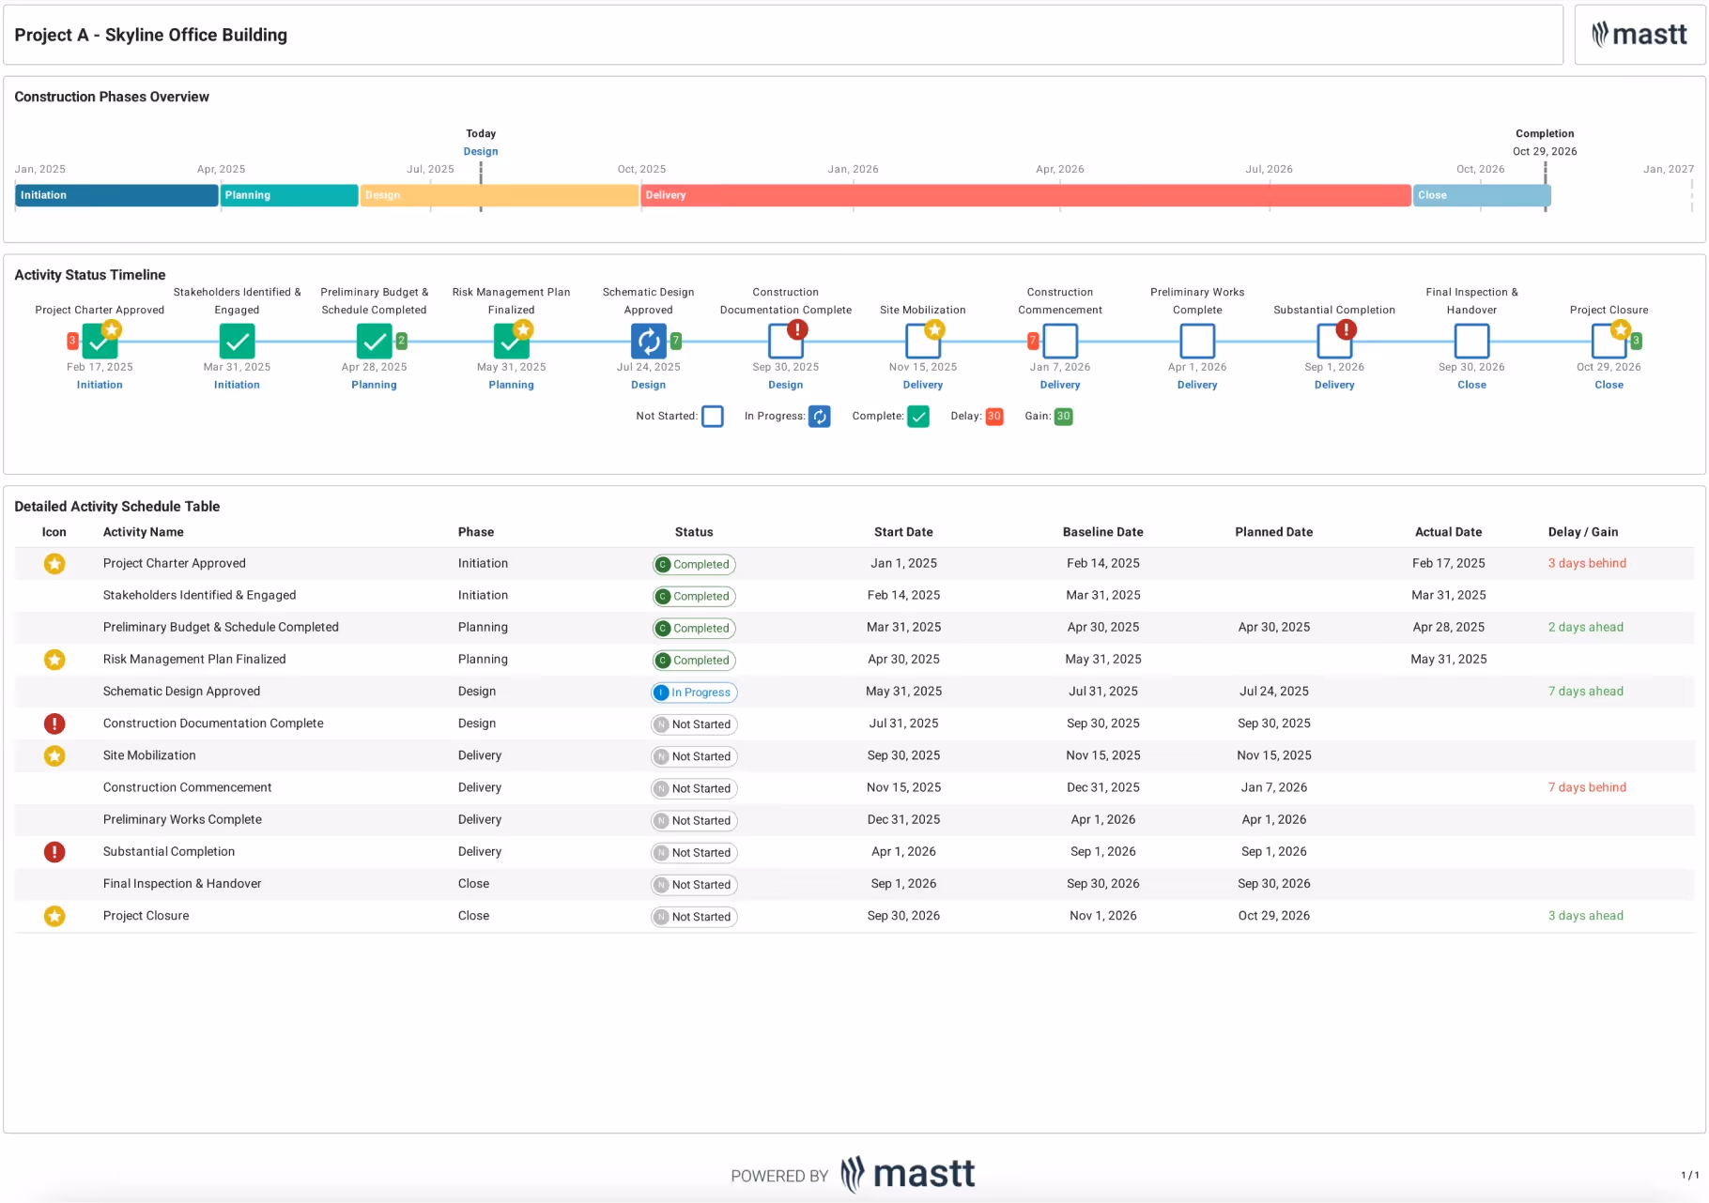Click the Activity Name column header

(x=144, y=532)
